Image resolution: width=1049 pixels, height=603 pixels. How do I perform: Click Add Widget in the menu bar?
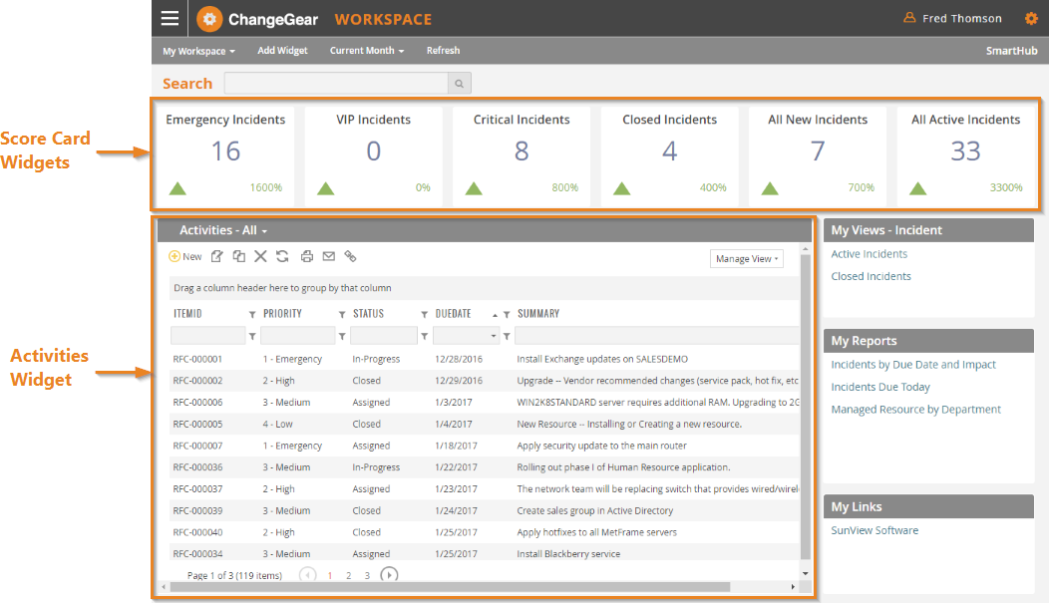pos(282,51)
